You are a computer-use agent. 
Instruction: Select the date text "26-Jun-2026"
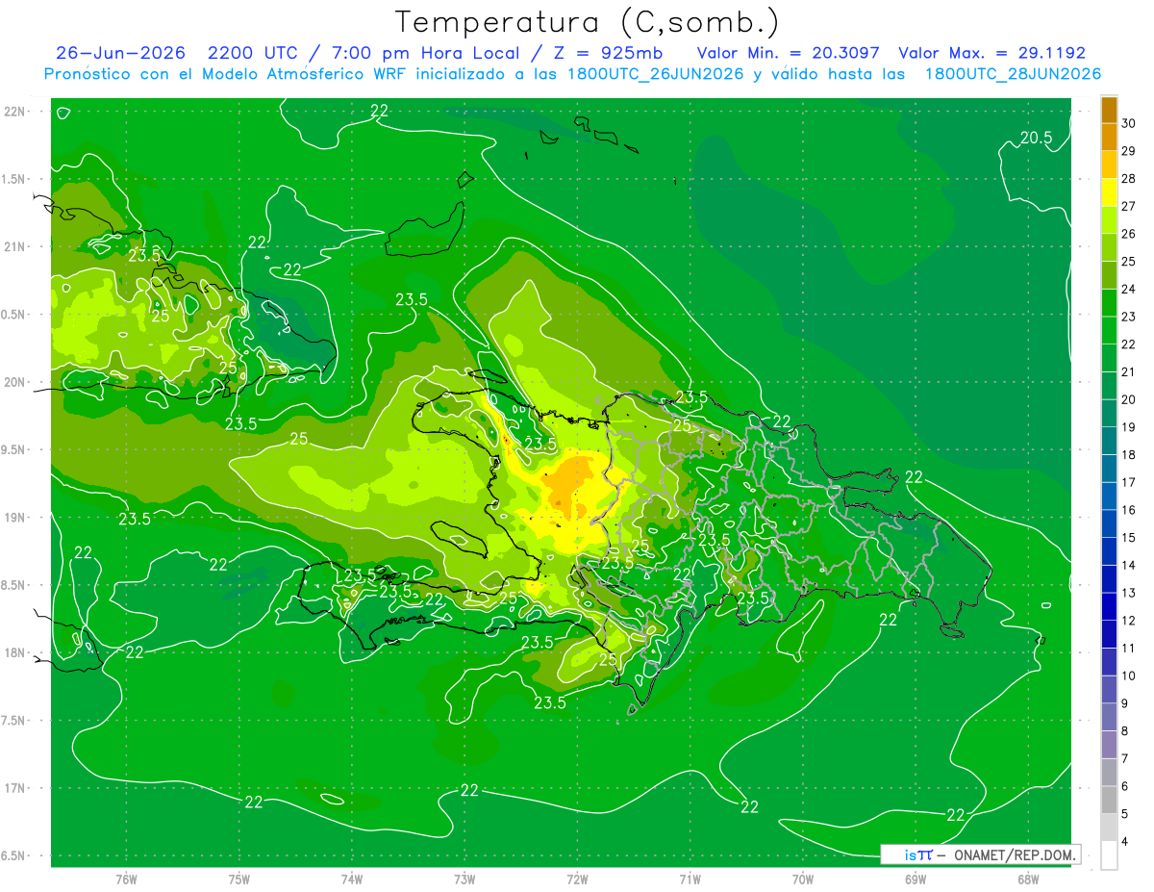(120, 53)
